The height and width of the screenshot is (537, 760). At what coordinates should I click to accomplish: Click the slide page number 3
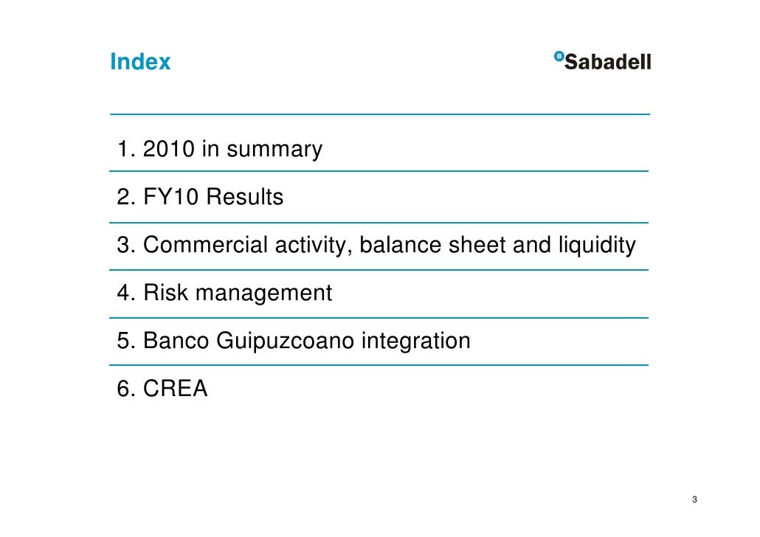pos(694,499)
